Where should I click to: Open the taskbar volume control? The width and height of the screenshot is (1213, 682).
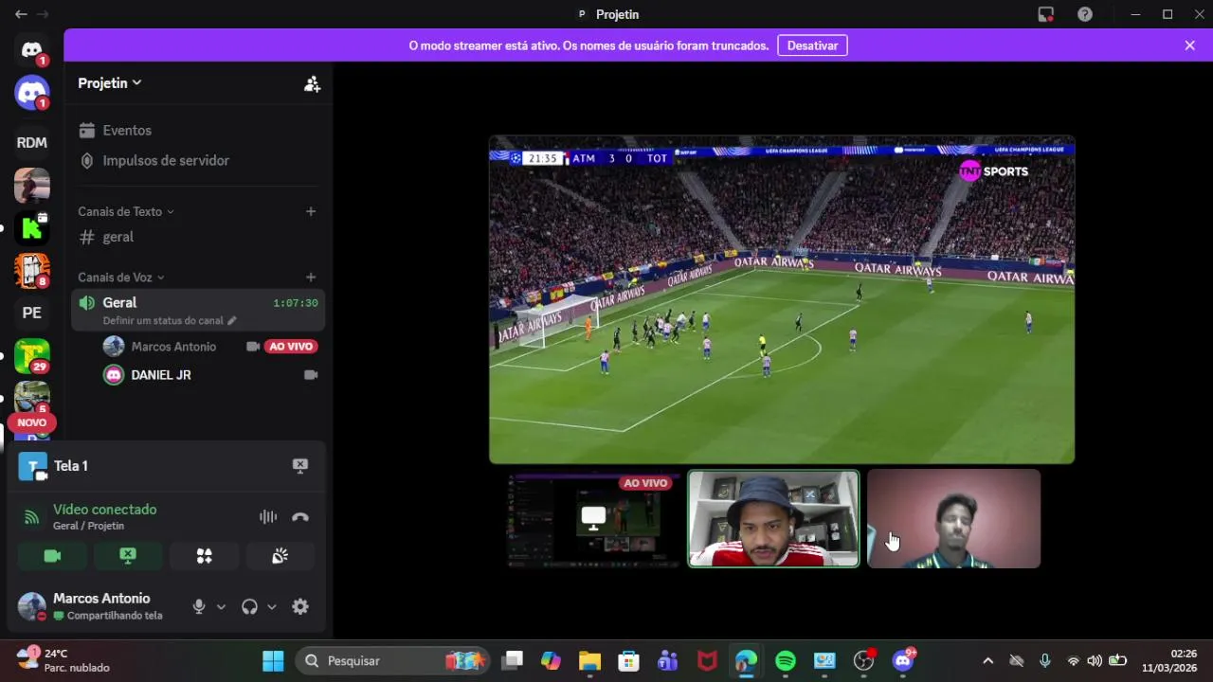1095,661
